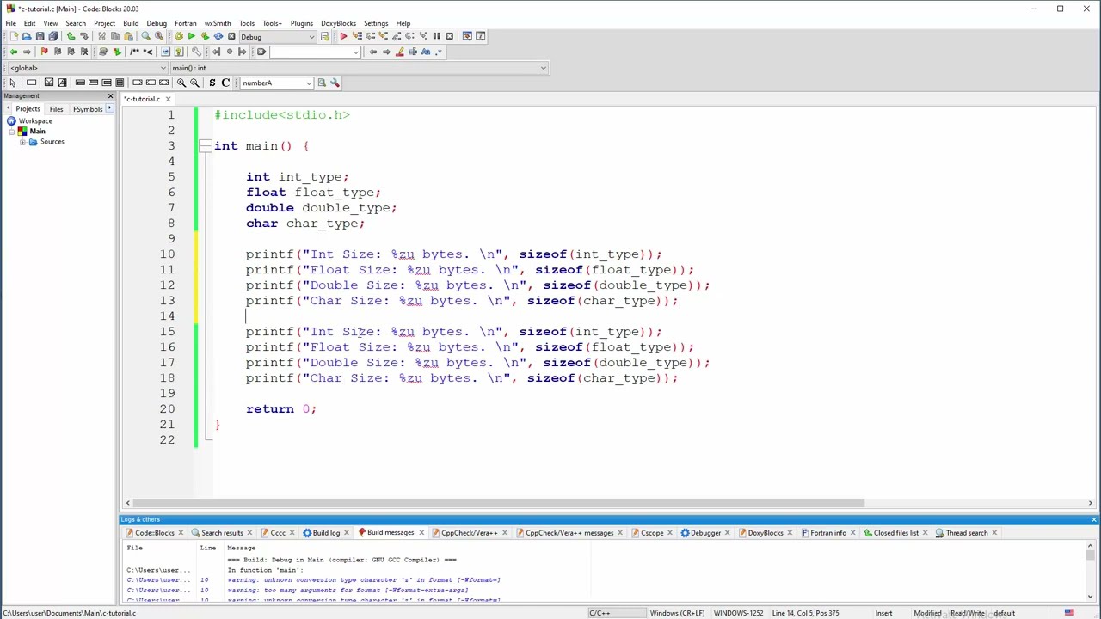The image size is (1101, 619).
Task: Click the C comment toolbar letter icon
Action: [x=225, y=83]
